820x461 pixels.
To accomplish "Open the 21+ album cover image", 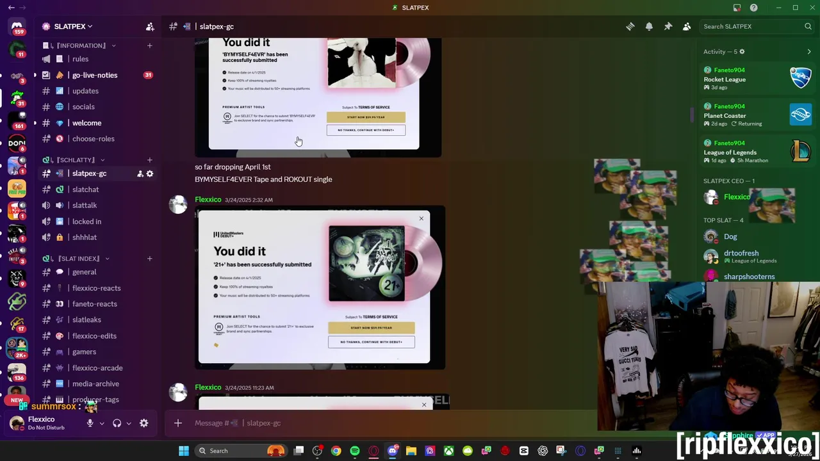I will pos(366,263).
